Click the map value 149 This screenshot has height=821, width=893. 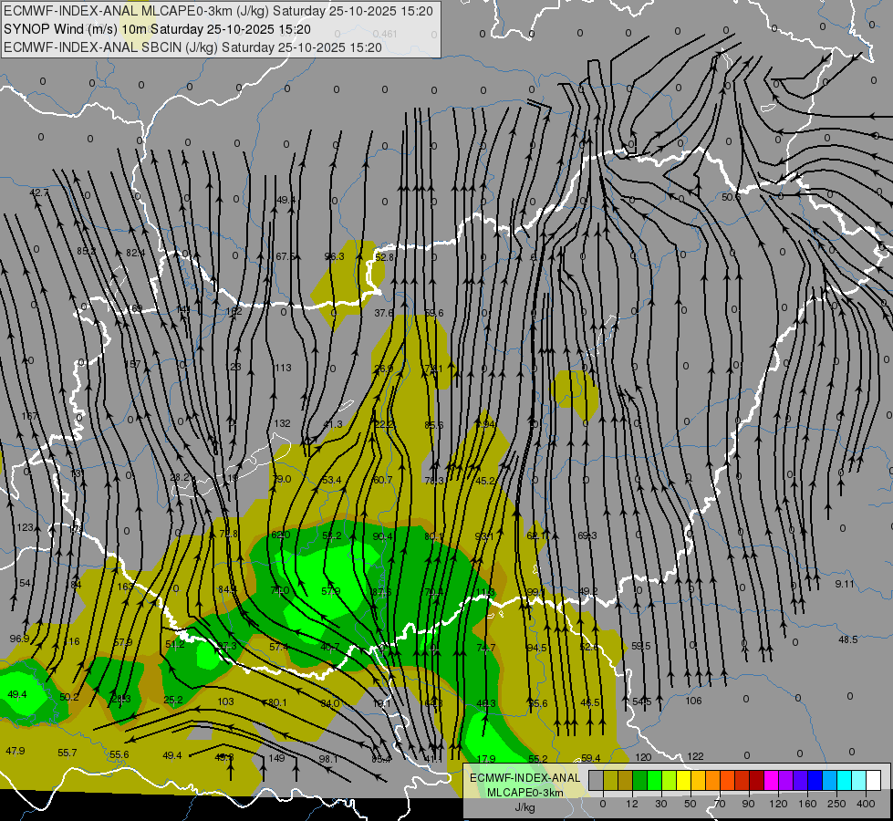tap(276, 758)
